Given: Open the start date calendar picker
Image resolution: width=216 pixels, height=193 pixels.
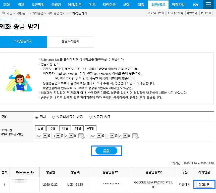Looking at the screenshot, I should click(x=81, y=136).
